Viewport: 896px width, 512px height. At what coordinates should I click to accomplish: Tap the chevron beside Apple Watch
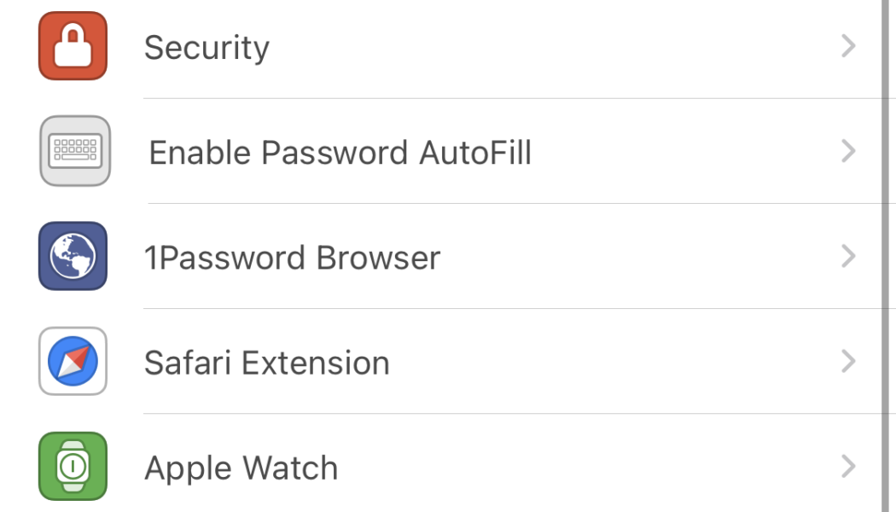tap(847, 466)
